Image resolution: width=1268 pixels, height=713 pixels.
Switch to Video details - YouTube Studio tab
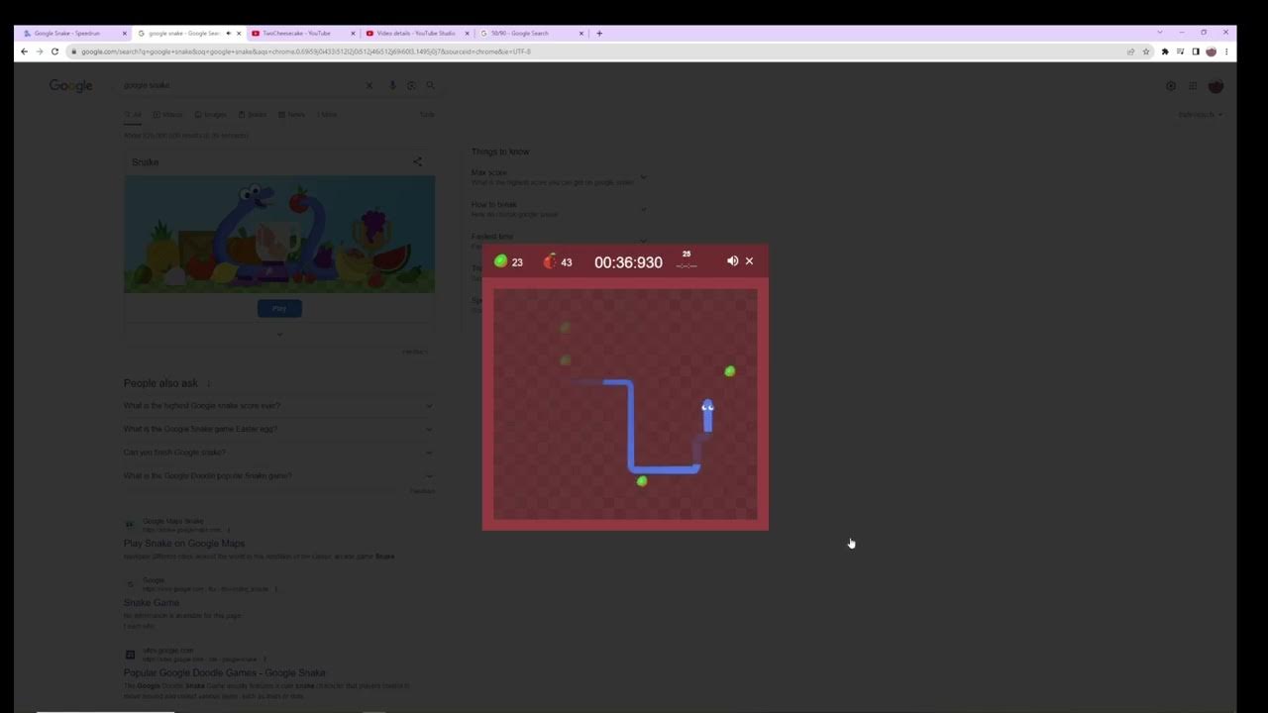click(416, 33)
